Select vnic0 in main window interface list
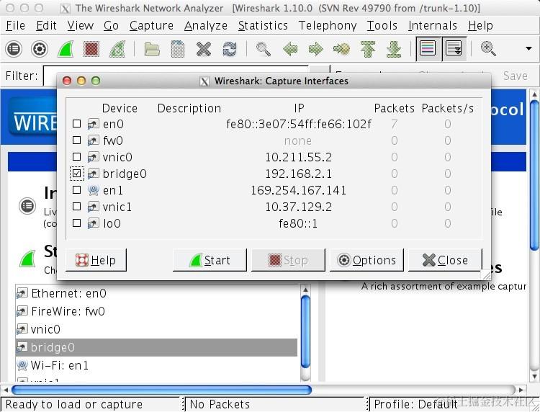 (x=157, y=329)
